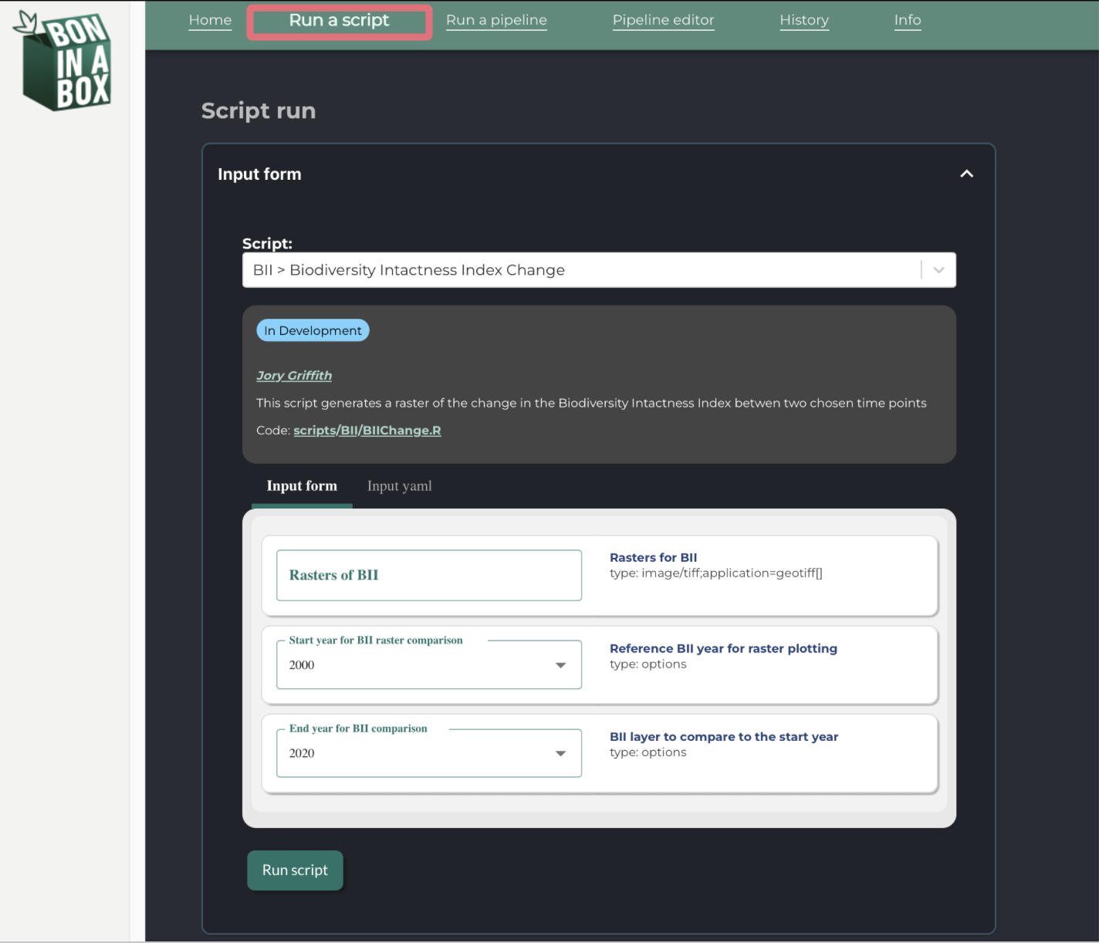Open the Pipeline editor

(663, 20)
